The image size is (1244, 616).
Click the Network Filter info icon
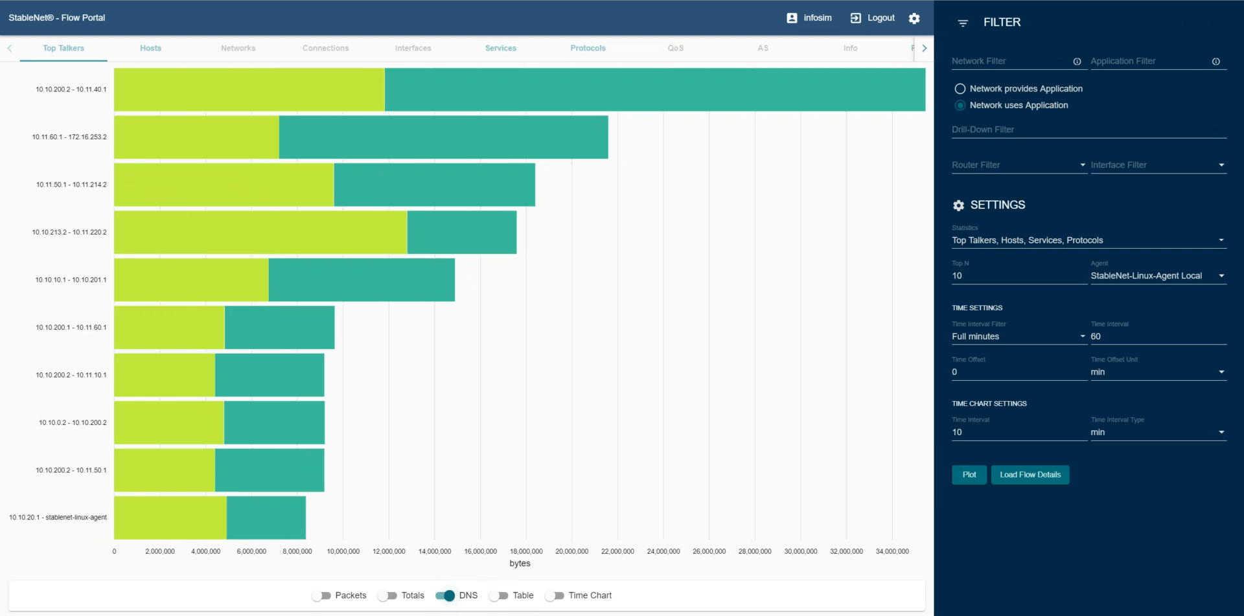coord(1077,62)
